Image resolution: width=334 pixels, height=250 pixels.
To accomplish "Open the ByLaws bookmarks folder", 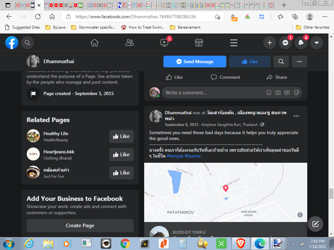I will click(55, 27).
